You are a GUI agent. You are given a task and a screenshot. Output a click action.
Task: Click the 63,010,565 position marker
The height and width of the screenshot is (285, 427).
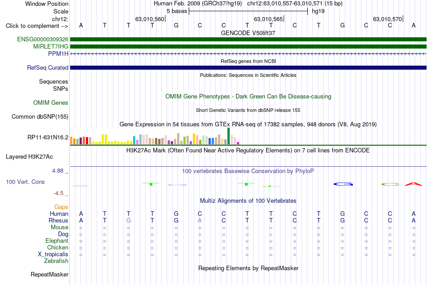268,19
